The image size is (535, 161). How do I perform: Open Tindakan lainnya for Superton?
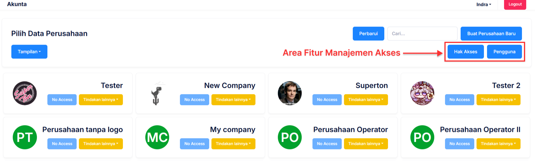[366, 100]
